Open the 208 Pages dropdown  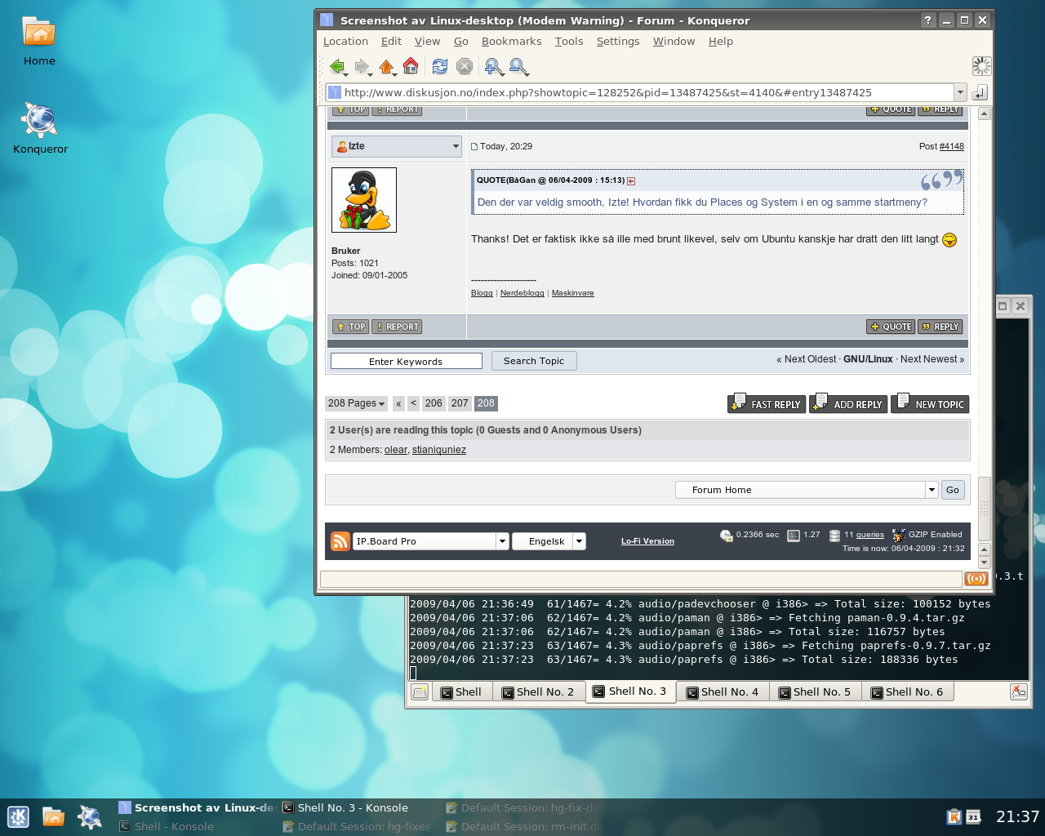coord(356,403)
